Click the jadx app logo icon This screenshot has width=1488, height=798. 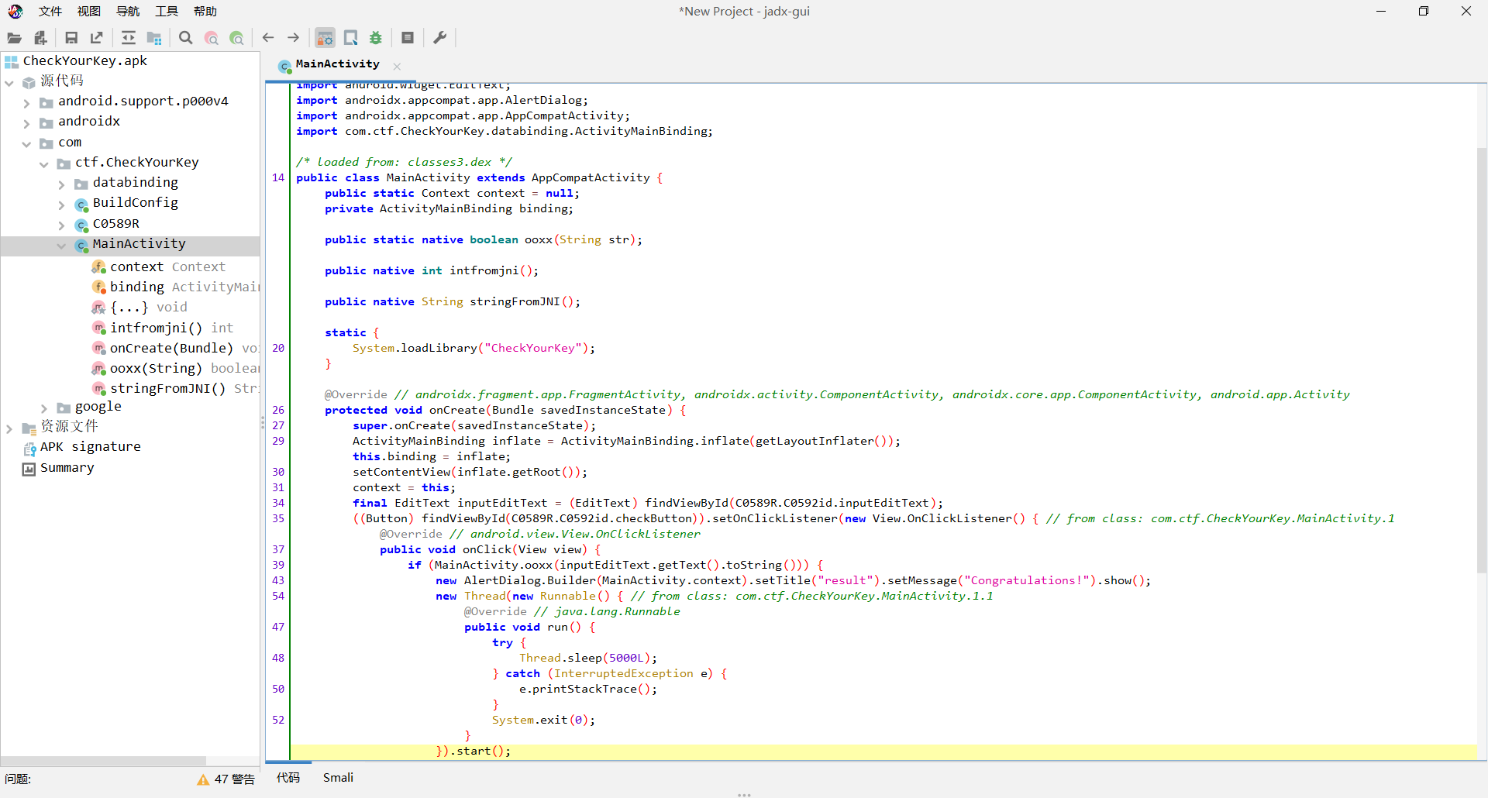(15, 11)
